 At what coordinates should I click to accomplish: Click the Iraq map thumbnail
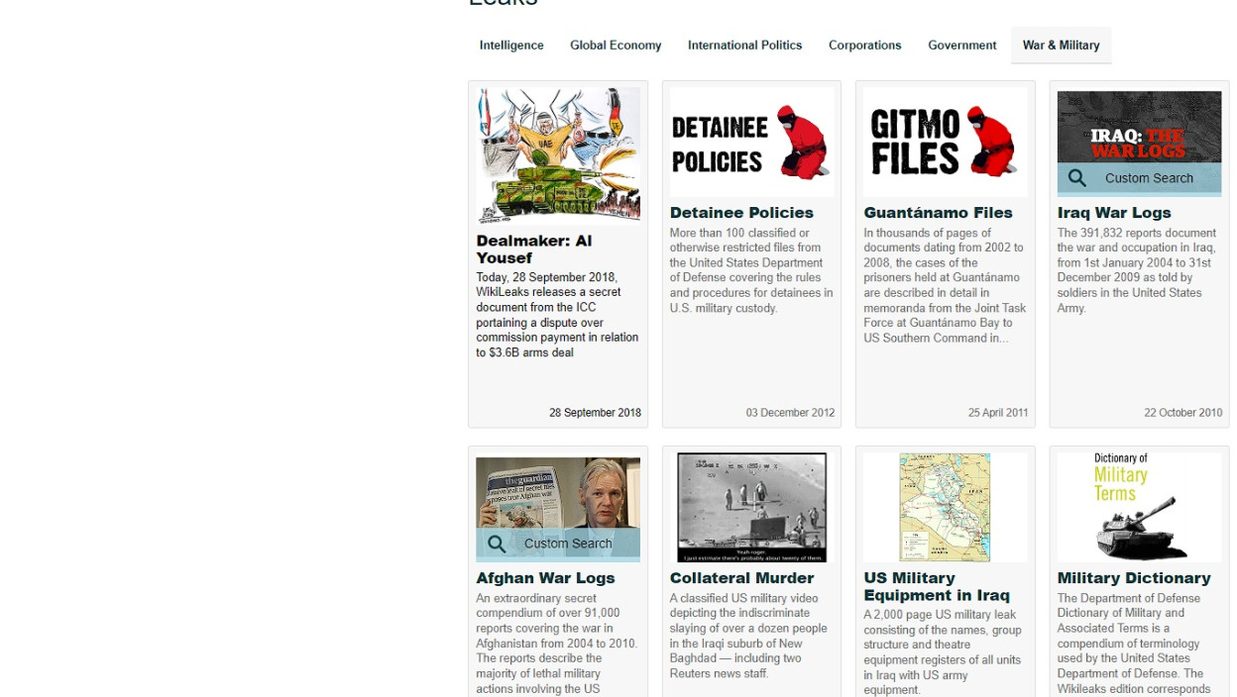tap(945, 508)
